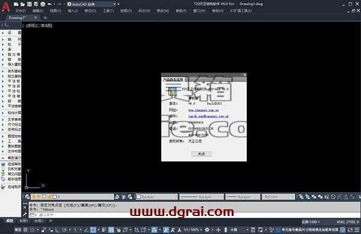Click the Plot printer icon
The height and width of the screenshot is (234, 361).
point(43,4)
